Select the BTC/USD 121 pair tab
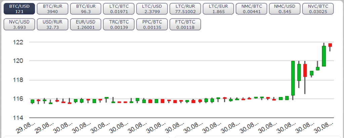This screenshot has height=138, width=344. tap(19, 9)
